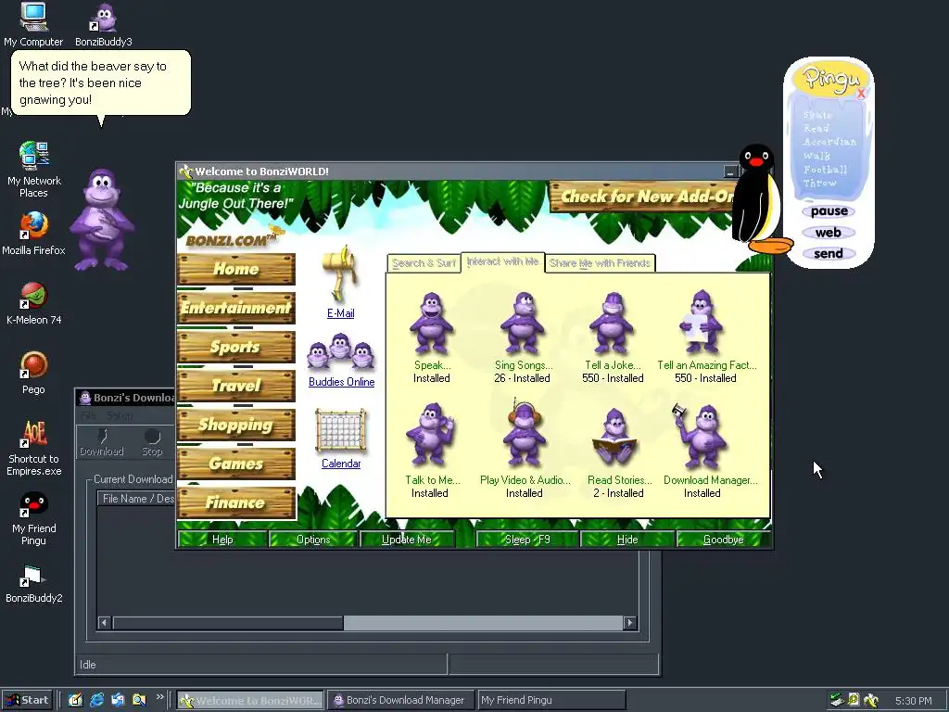Click the three-gorilla Buddies Online icon
949x712 pixels.
341,351
